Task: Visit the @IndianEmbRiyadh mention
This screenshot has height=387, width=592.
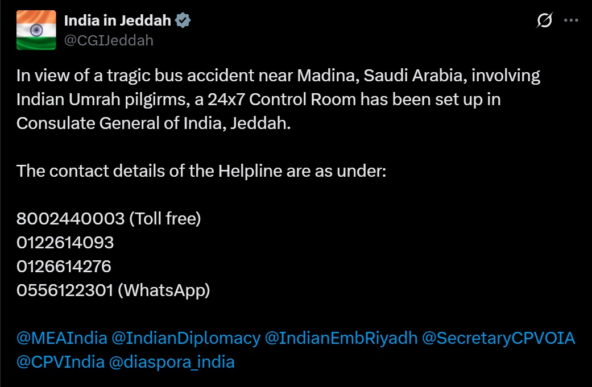Action: [x=340, y=338]
